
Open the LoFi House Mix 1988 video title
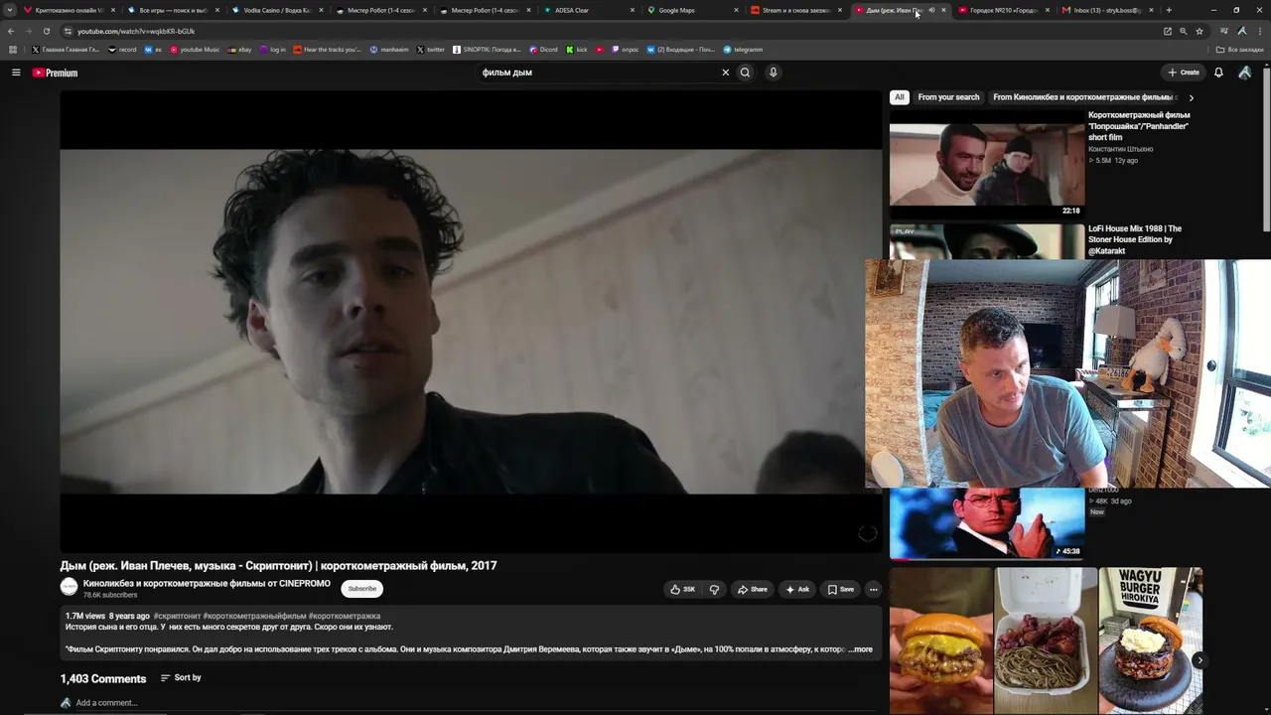coord(1135,240)
